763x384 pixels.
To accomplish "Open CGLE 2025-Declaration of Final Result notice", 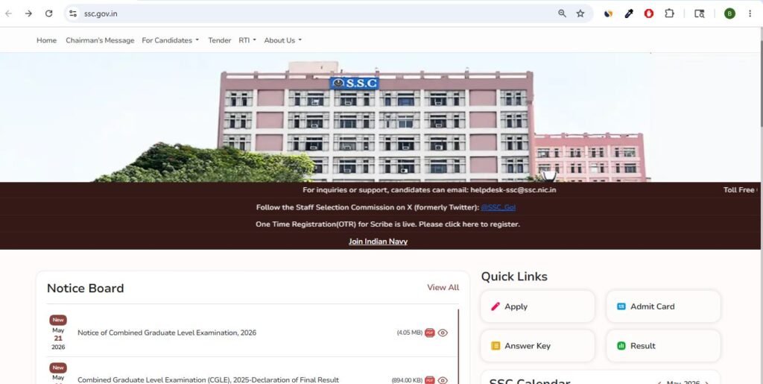I will point(209,380).
